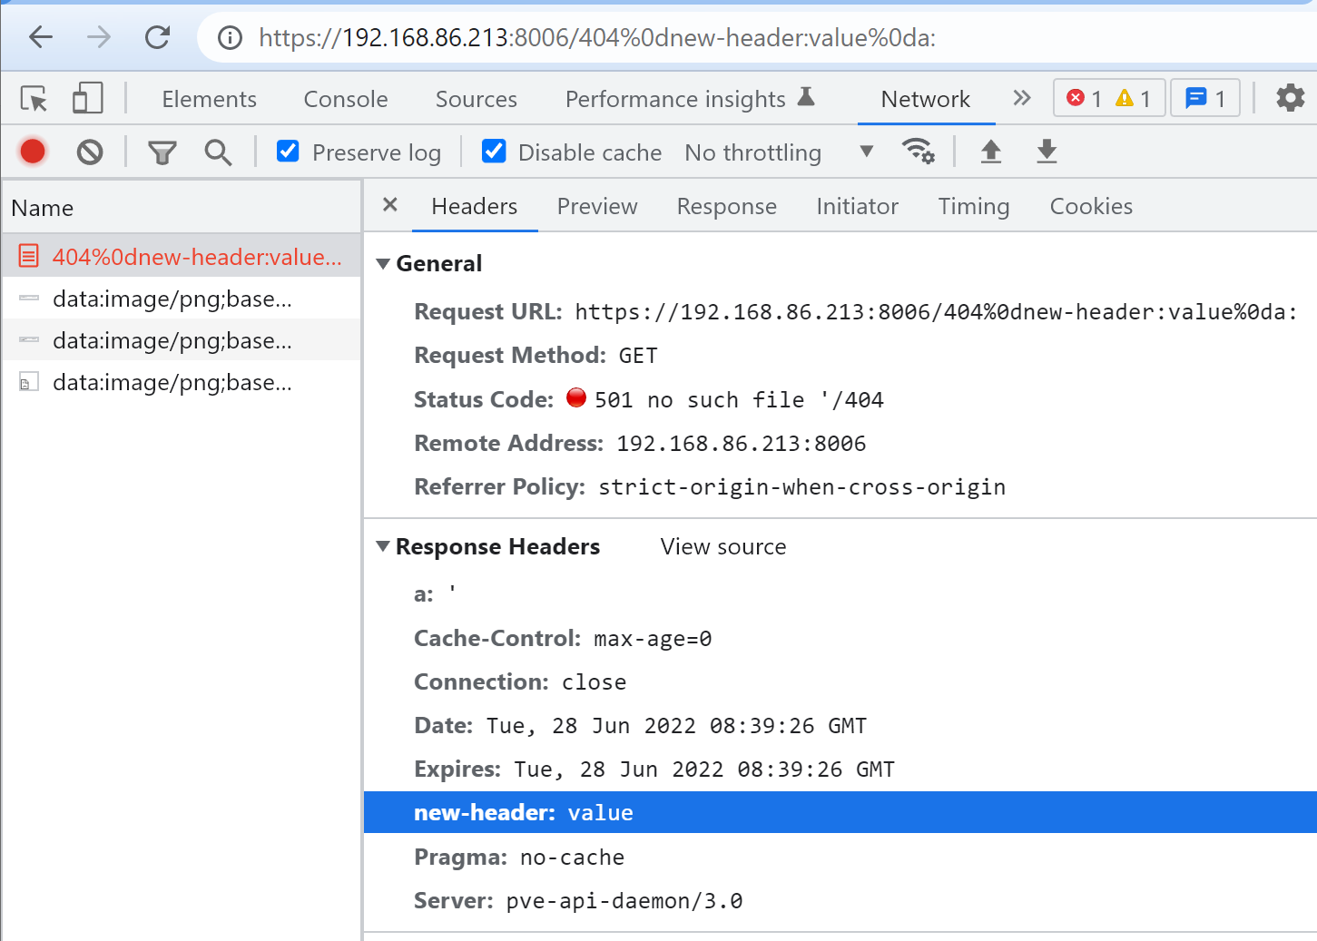1317x941 pixels.
Task: Open the network filter funnel icon
Action: pyautogui.click(x=162, y=152)
